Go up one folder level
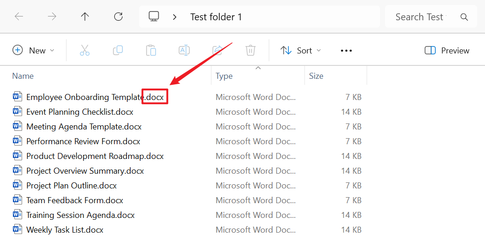The width and height of the screenshot is (485, 246). pos(85,17)
